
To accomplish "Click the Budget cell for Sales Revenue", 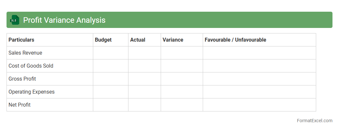I will coord(111,53).
